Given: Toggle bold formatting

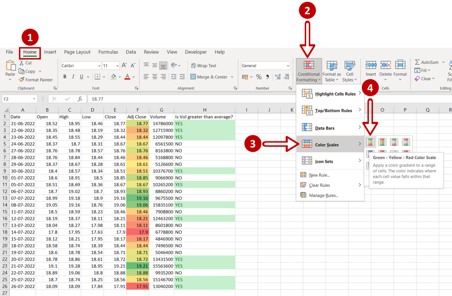Looking at the screenshot, I should 65,77.
